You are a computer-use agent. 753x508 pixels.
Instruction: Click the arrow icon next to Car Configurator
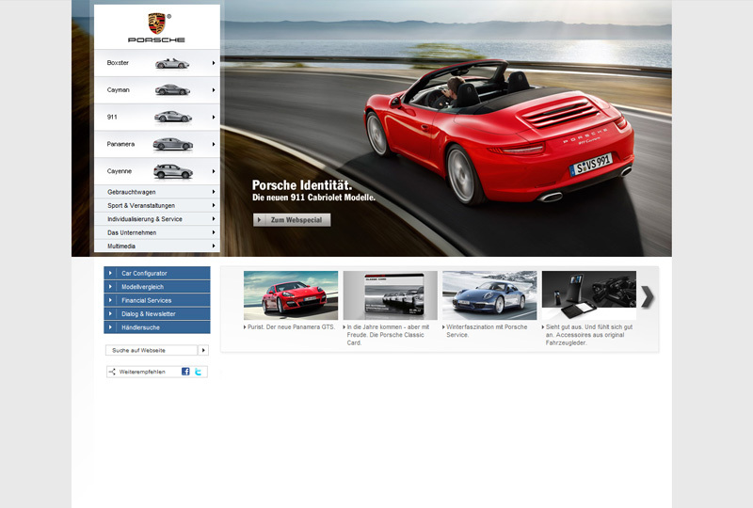tap(110, 273)
